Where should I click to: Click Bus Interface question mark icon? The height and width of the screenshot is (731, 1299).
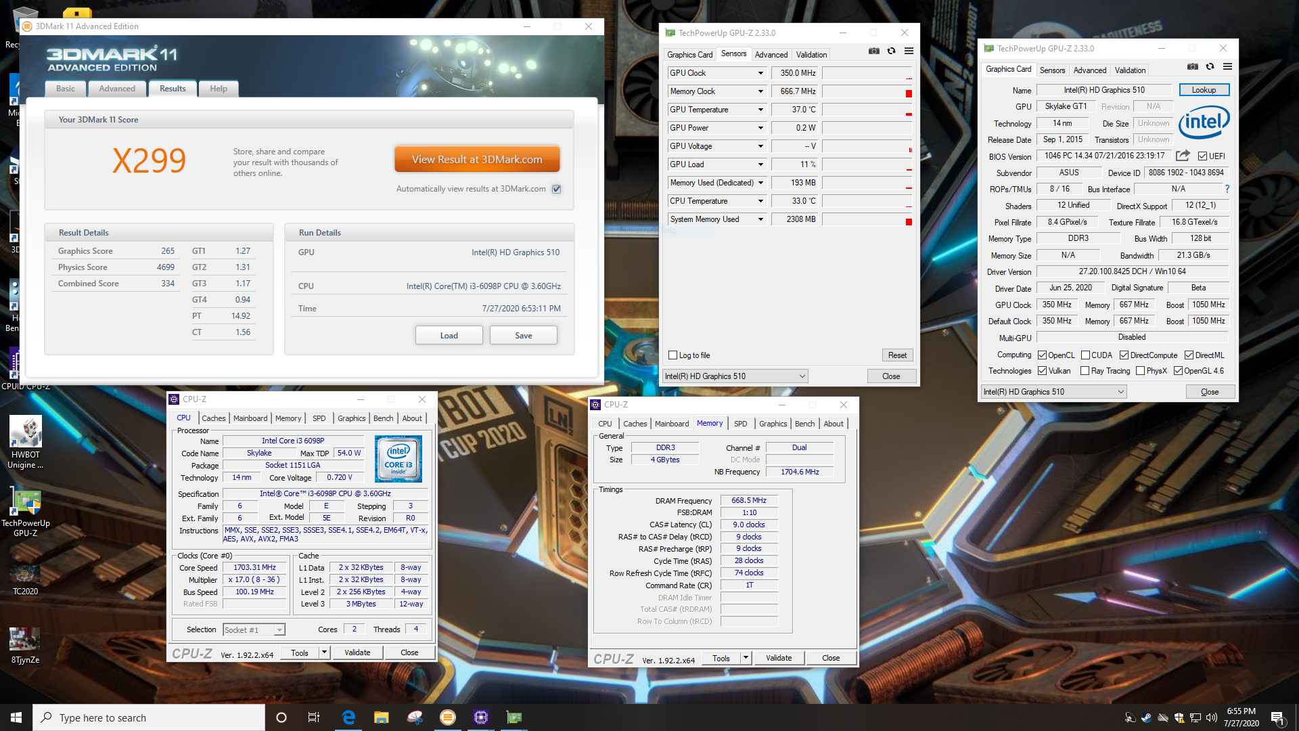(1227, 189)
